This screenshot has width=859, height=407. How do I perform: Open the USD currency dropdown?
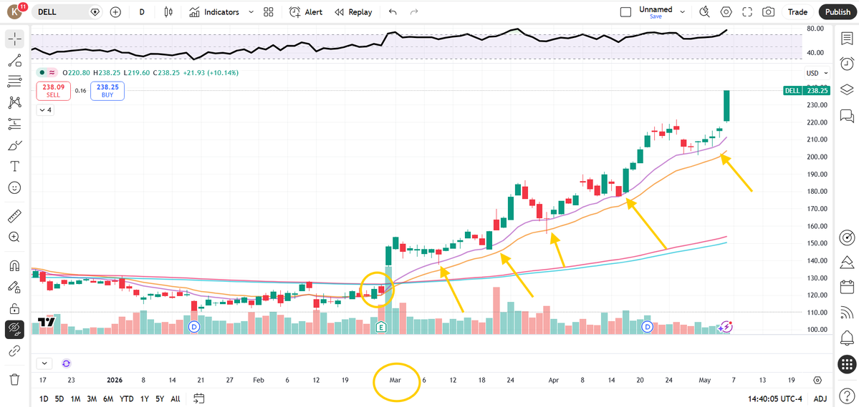point(817,73)
